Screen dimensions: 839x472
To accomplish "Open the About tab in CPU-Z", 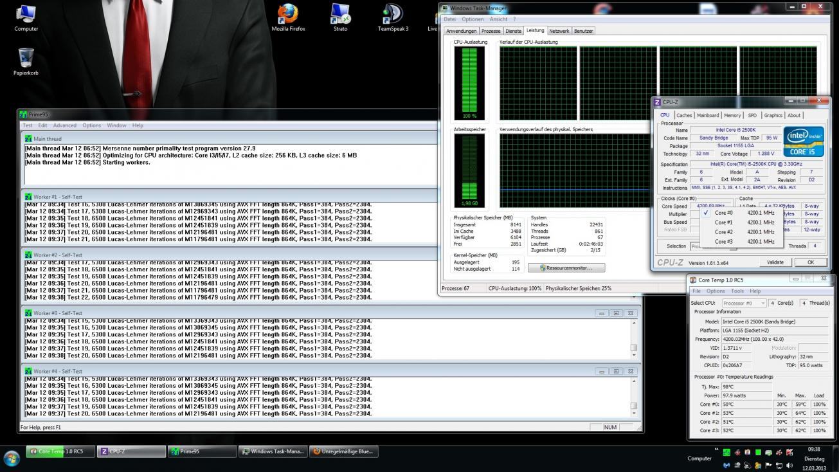I will 794,115.
